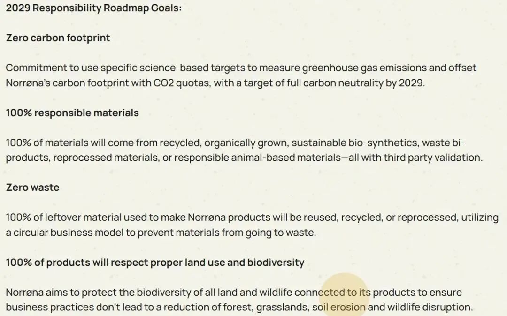Viewport: 507px width, 316px height.
Task: Click the text "CO2 quotas"
Action: pyautogui.click(x=182, y=83)
